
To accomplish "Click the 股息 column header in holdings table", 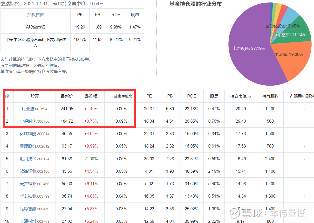I will click(214, 96).
